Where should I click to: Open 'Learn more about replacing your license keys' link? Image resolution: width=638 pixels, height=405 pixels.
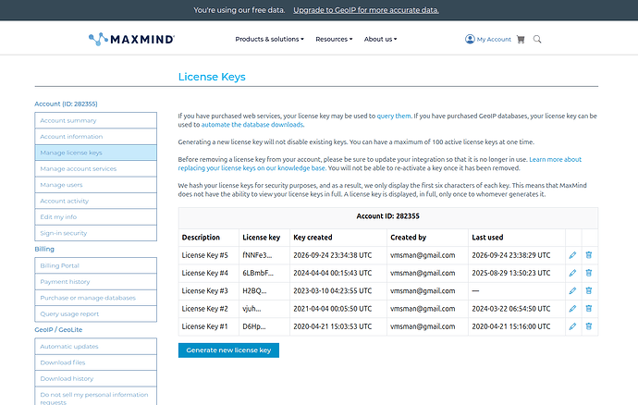pyautogui.click(x=380, y=164)
